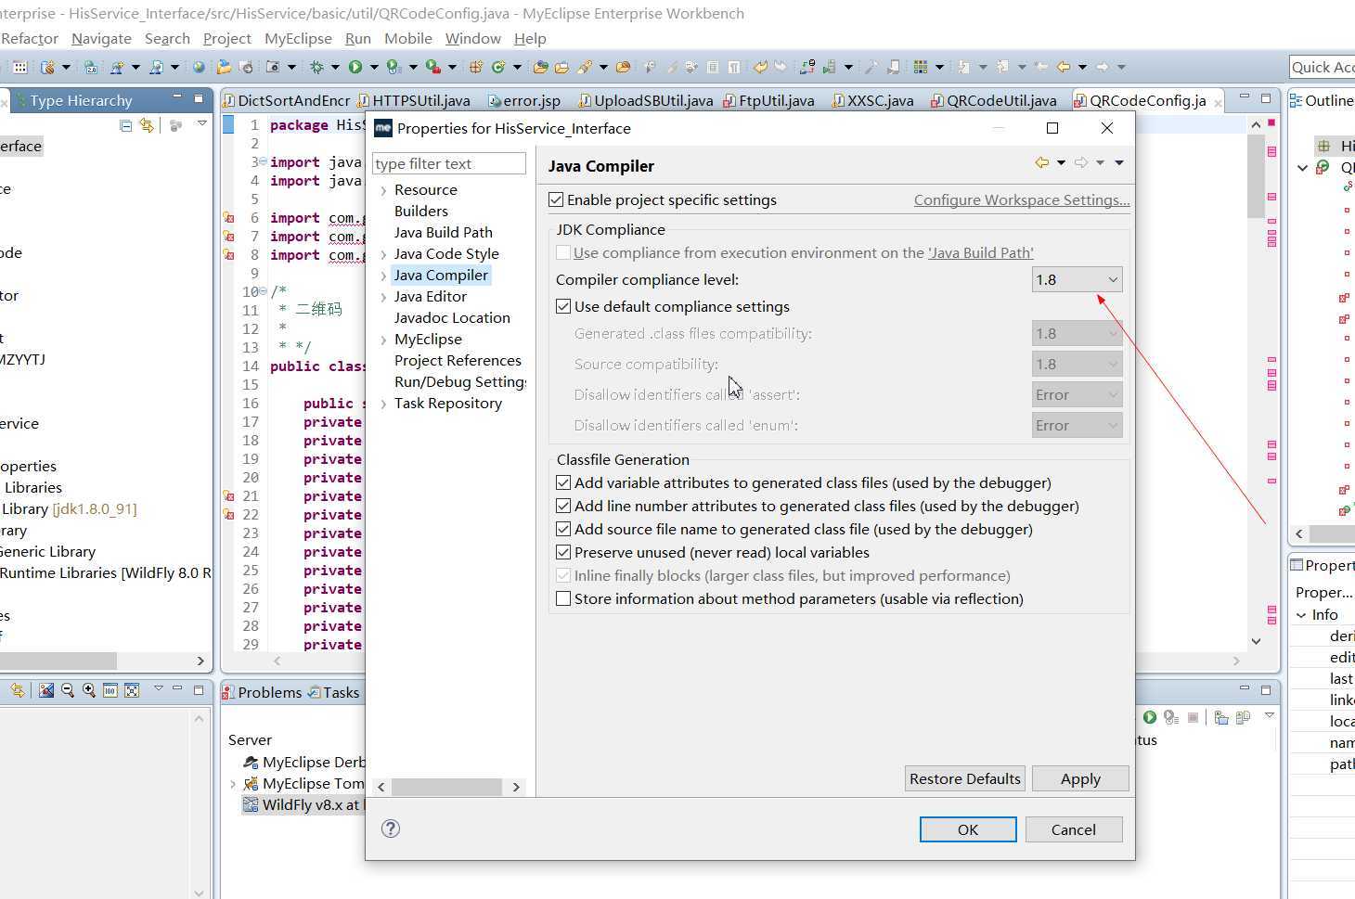
Task: Click the green Run button in toolbar
Action: [x=355, y=67]
